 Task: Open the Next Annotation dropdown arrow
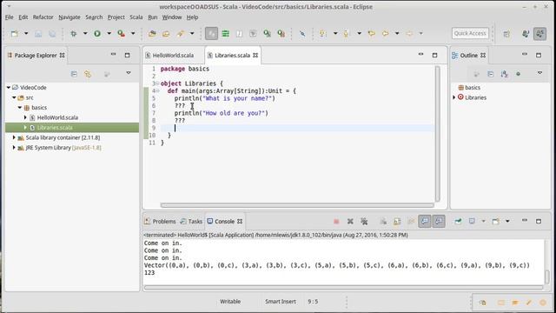coord(335,33)
